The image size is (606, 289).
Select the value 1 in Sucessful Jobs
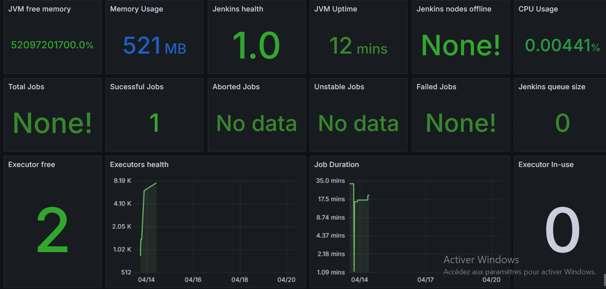(154, 123)
